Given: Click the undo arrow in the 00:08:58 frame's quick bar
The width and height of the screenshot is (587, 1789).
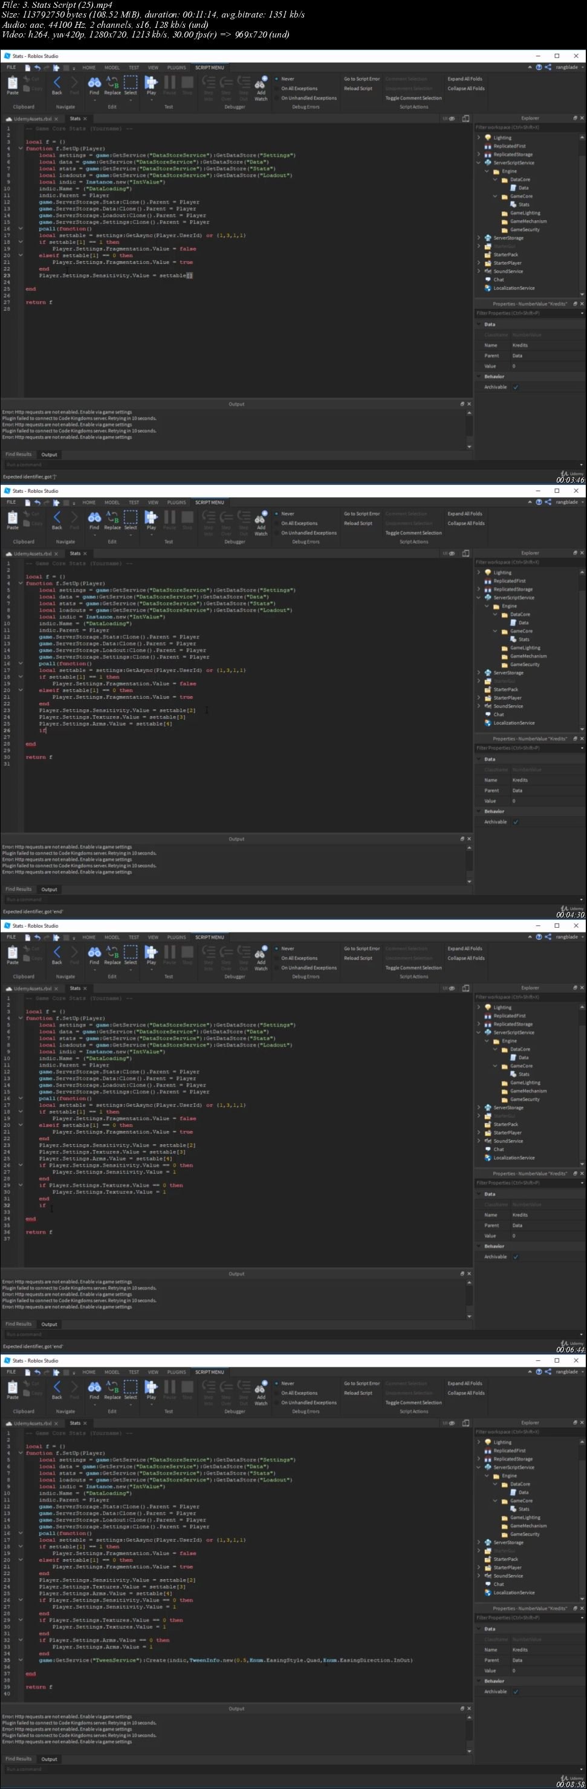Looking at the screenshot, I should [37, 1372].
